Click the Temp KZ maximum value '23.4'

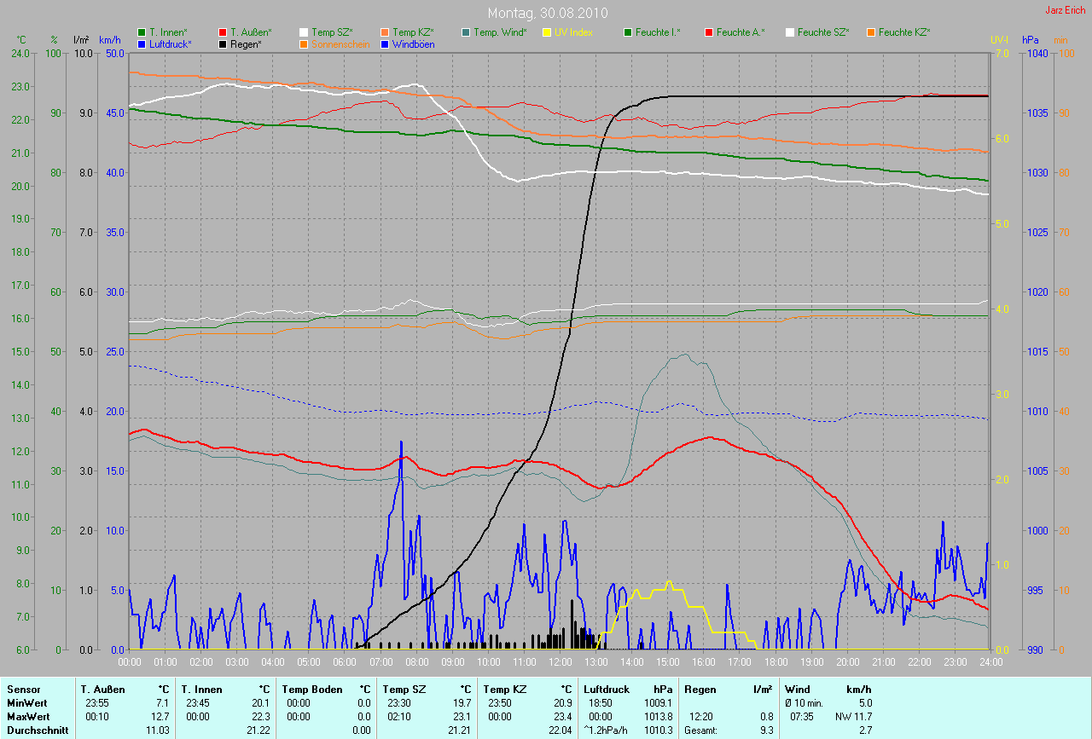[561, 716]
